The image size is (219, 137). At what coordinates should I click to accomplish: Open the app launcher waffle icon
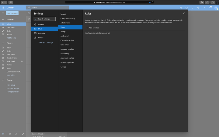[3, 7]
